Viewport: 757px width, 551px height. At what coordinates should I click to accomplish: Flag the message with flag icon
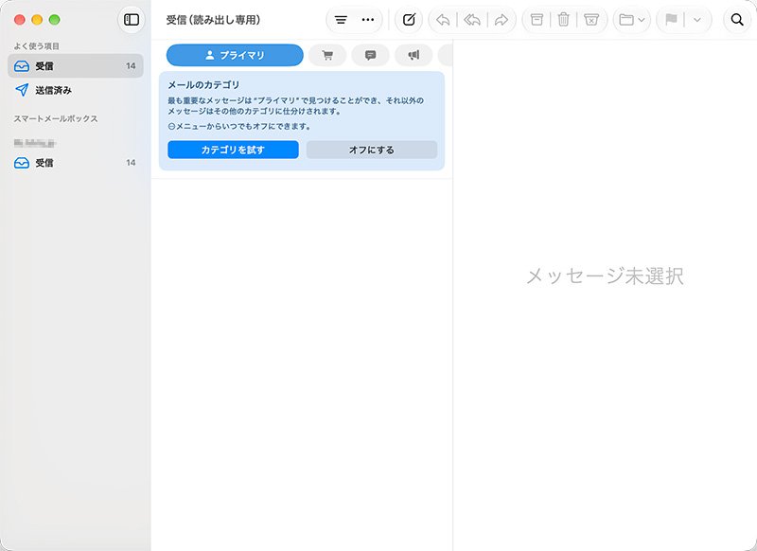coord(671,20)
